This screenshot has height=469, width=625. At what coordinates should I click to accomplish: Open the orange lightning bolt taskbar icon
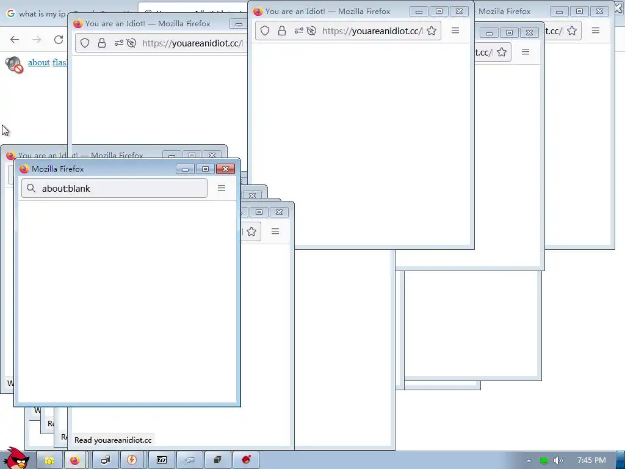(x=132, y=460)
